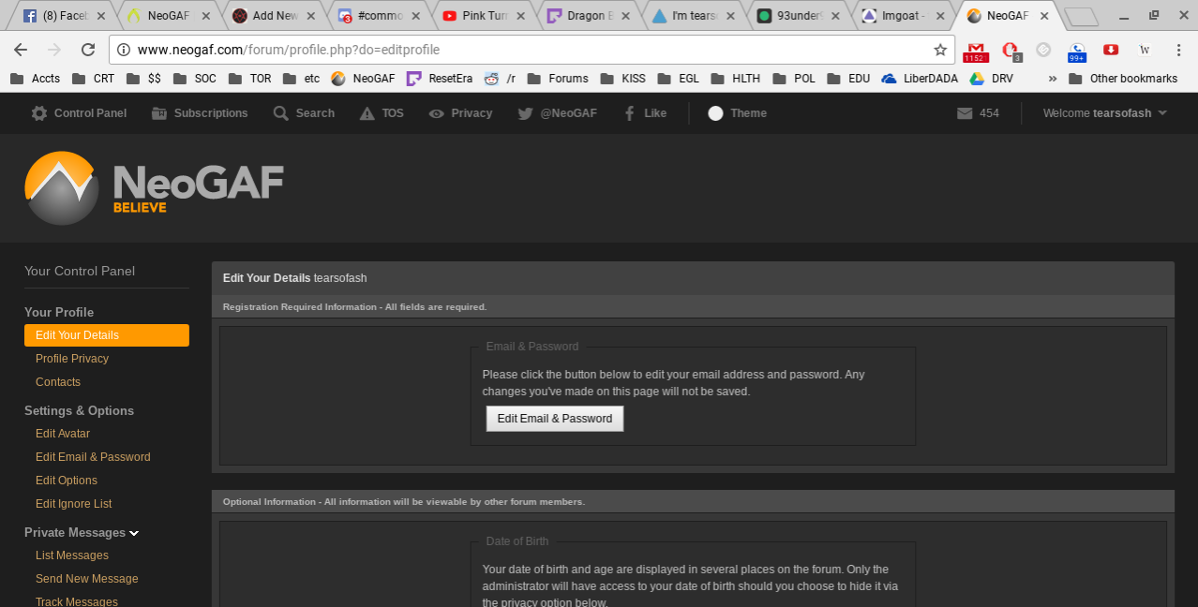Open the TOS warning-triangle link
Image resolution: width=1198 pixels, height=607 pixels.
(x=382, y=113)
